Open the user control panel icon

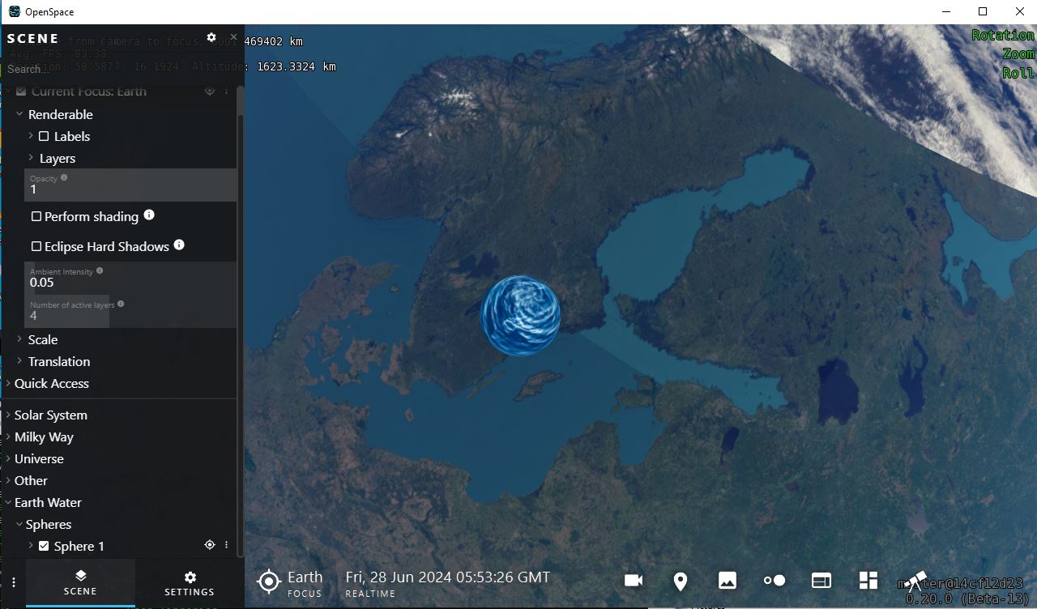coord(821,581)
